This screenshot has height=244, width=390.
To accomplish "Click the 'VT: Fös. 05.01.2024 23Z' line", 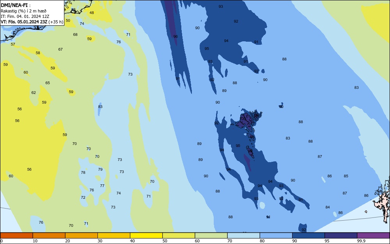I will [x=24, y=22].
